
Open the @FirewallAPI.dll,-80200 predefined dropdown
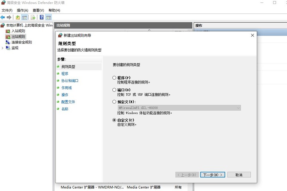[179, 108]
